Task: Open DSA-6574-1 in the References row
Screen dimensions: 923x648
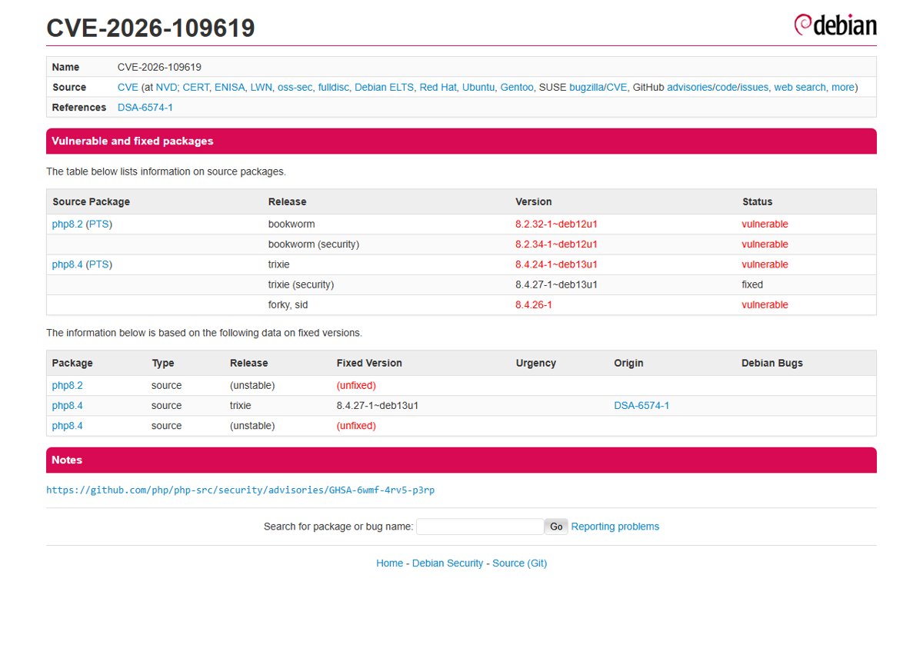Action: pos(145,108)
